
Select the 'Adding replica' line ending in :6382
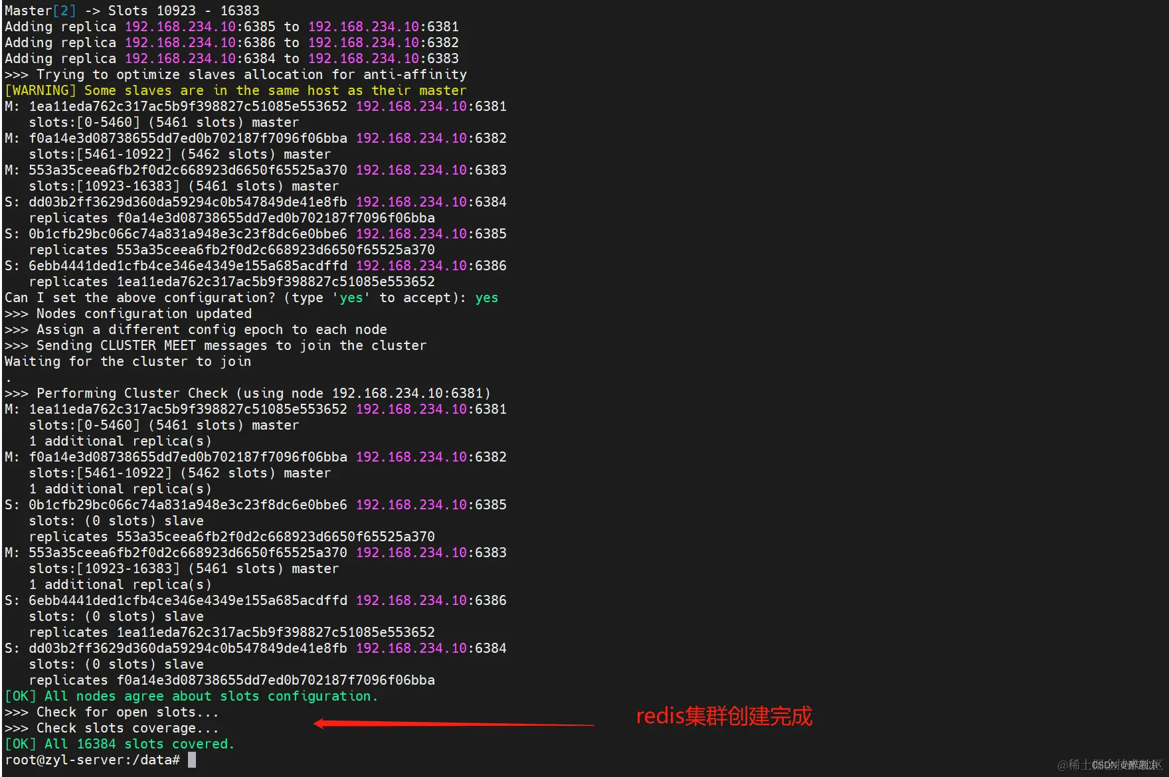tap(232, 43)
